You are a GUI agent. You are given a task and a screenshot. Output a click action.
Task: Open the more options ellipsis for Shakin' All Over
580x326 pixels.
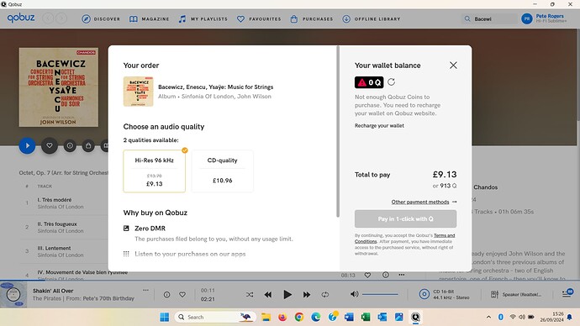pyautogui.click(x=145, y=290)
